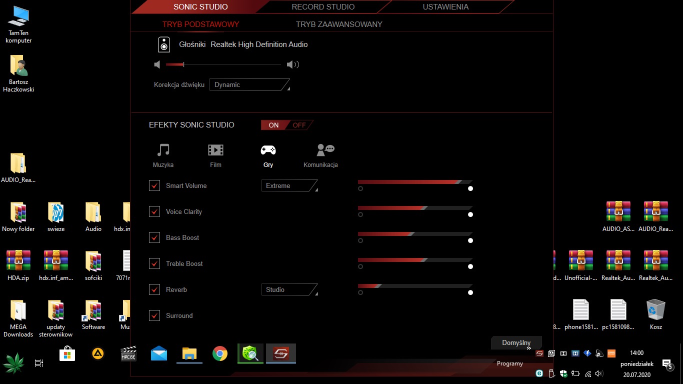
Task: Open File Explorer from the taskbar
Action: [189, 353]
